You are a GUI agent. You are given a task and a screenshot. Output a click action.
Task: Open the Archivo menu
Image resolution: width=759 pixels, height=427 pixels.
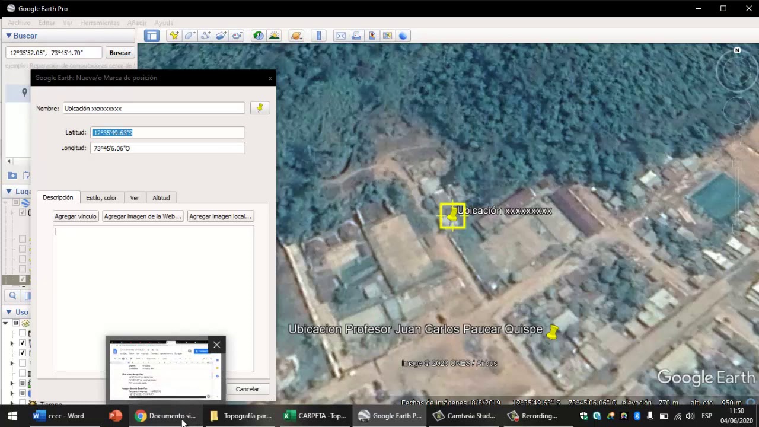pos(19,23)
